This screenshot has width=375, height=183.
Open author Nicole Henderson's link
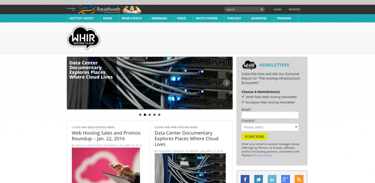[89, 145]
